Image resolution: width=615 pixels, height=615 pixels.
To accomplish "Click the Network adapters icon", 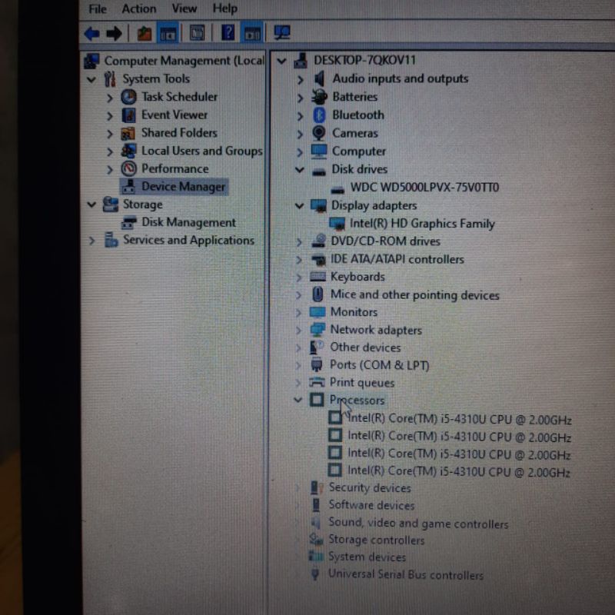I will [x=317, y=330].
